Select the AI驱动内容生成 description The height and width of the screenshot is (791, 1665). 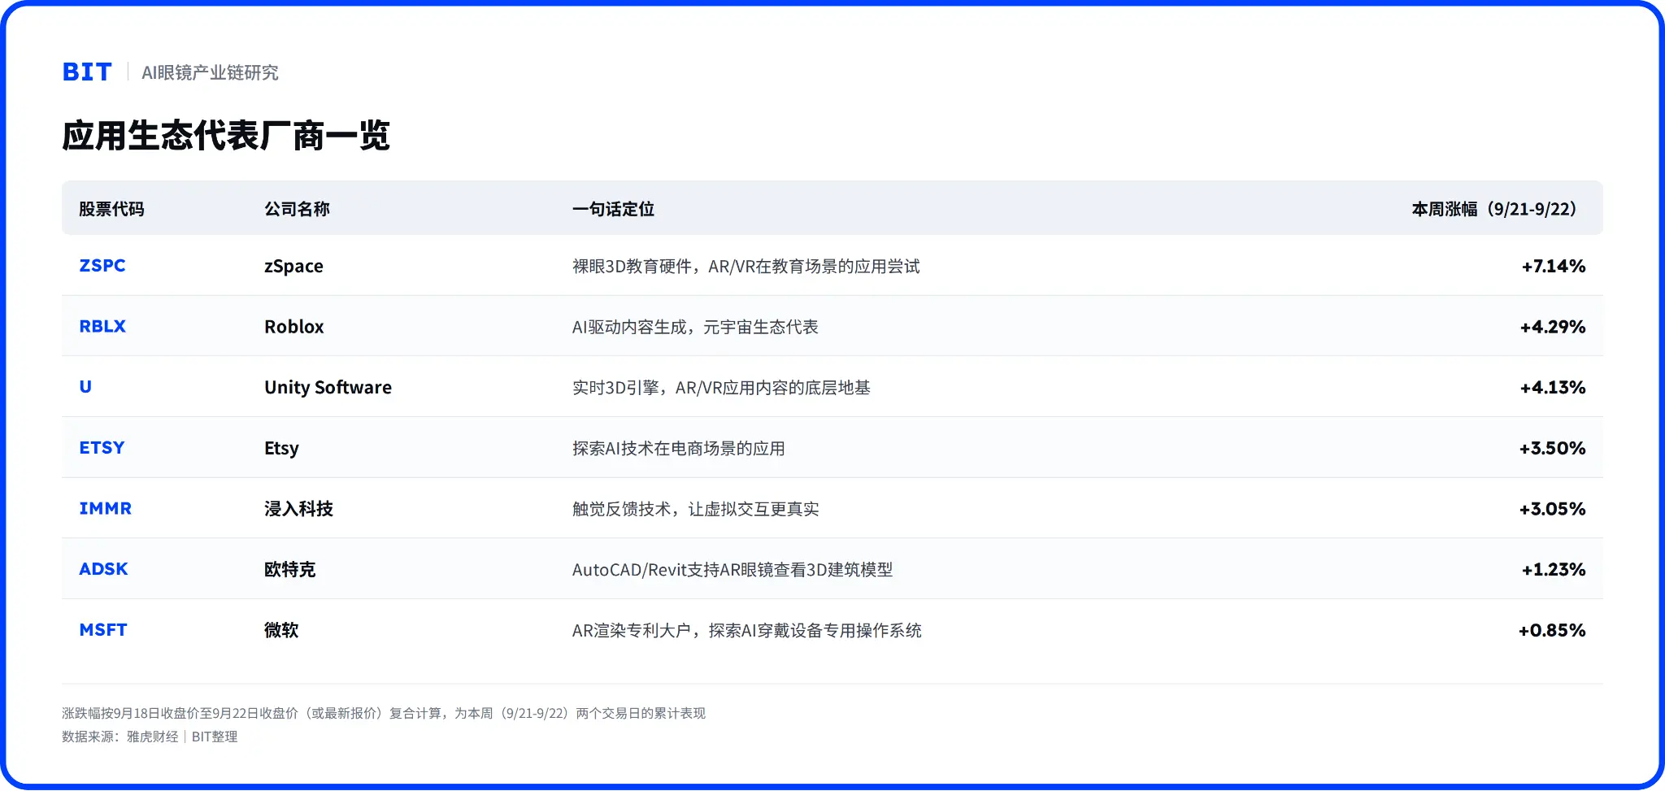(695, 327)
